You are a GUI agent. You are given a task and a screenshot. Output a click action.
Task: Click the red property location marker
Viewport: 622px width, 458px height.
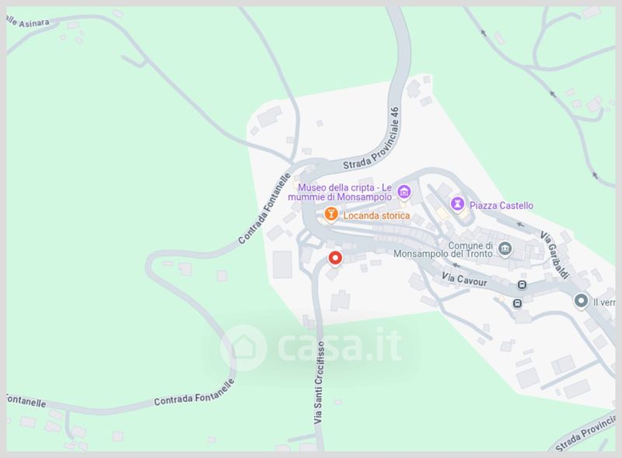[335, 258]
